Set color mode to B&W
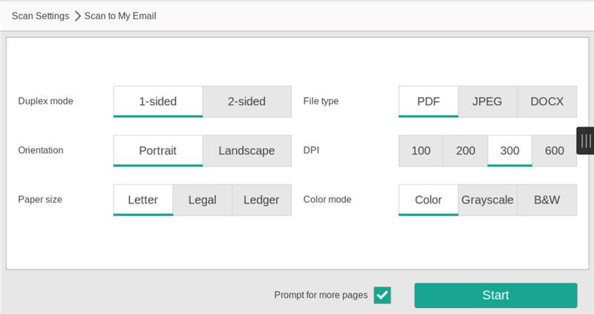Image resolution: width=594 pixels, height=314 pixels. 546,199
